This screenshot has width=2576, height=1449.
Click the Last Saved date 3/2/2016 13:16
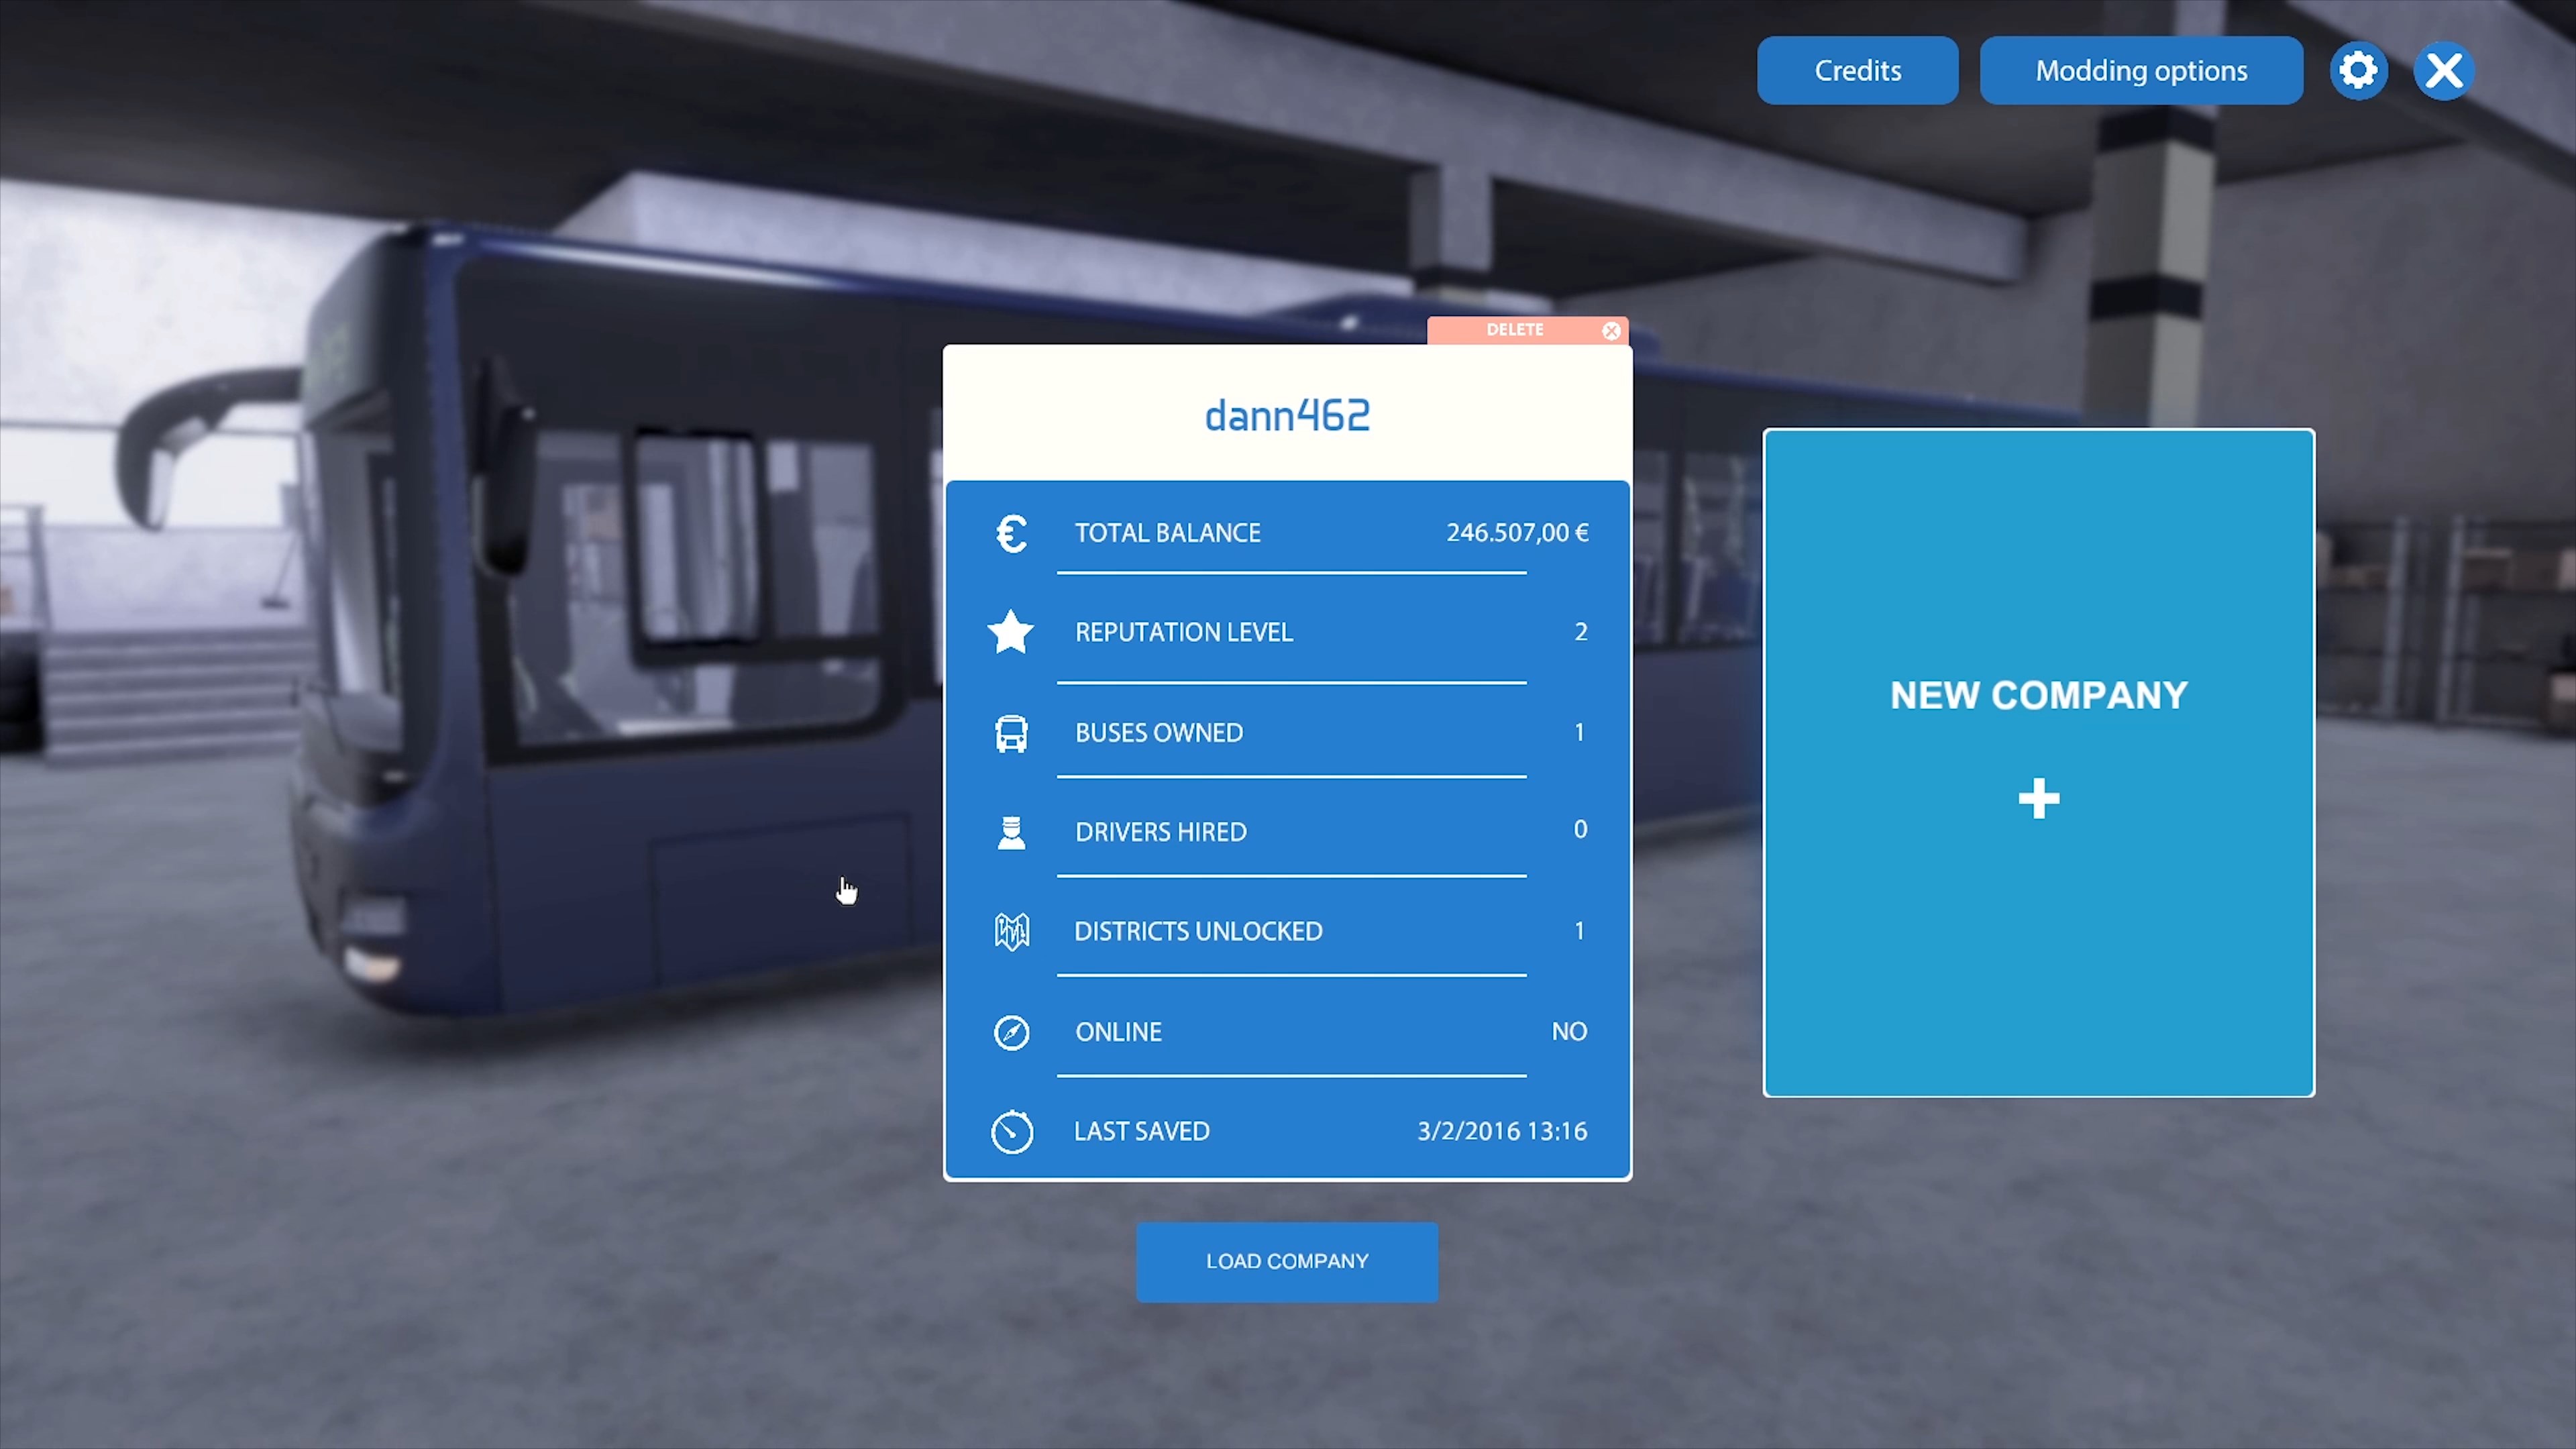[1501, 1132]
